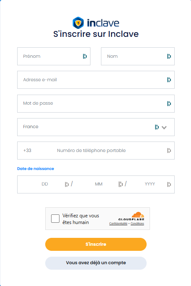Click Vous avez déjà un compte button
Screen dimensions: 191x286
click(x=96, y=263)
